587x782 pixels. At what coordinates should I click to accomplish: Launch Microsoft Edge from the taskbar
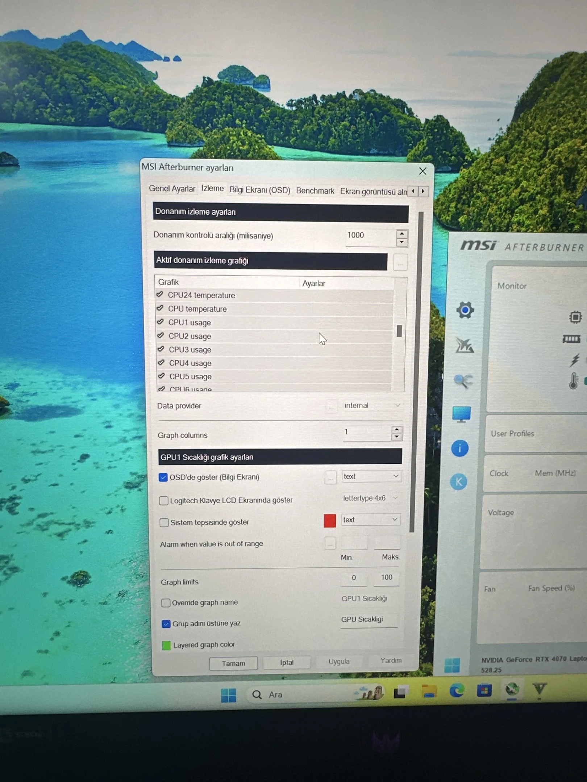click(x=457, y=691)
